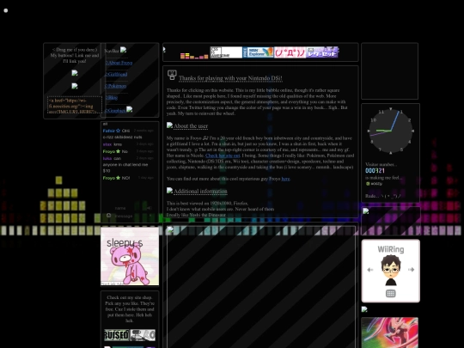Click the purple Japanese text badge
The width and height of the screenshot is (464, 348).
pos(322,52)
